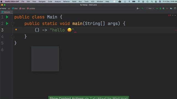Screen dimensions: 177x99
Task: Click the cloud upload menu bar icon
Action: 120,2
